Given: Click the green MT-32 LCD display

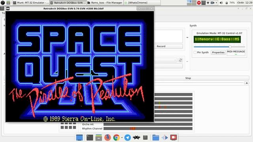Looking at the screenshot, I should click(217, 39).
